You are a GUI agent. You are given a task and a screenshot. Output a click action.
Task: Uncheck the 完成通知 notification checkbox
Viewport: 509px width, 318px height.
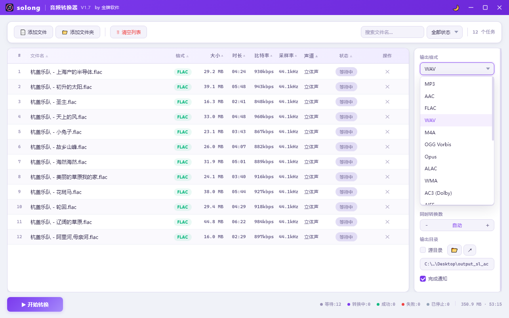tap(423, 278)
